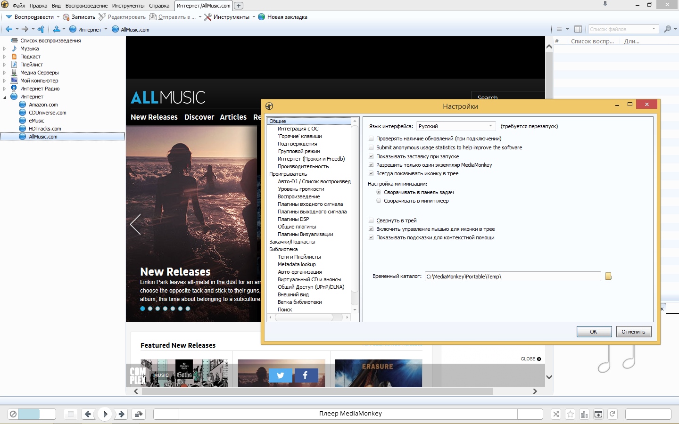Viewport: 679px width, 424px height.
Task: Open the Воспроизведение menu
Action: coord(86,6)
